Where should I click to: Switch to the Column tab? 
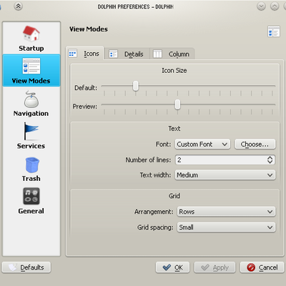172,54
